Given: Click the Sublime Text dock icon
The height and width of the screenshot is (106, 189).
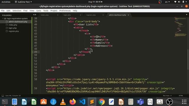Looking at the screenshot, I should (92, 102).
